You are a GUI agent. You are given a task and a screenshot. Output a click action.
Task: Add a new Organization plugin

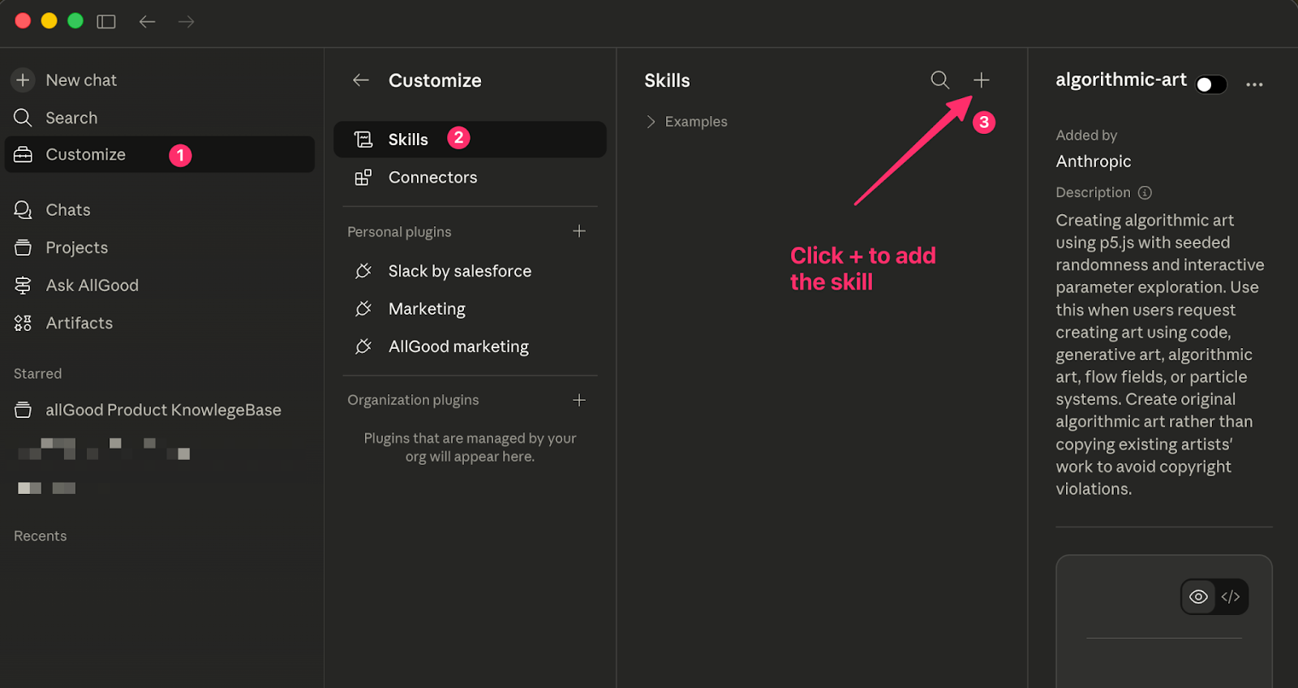(579, 400)
